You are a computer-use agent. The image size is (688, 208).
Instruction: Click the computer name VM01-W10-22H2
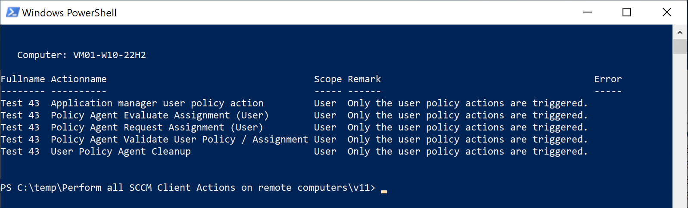[x=109, y=55]
